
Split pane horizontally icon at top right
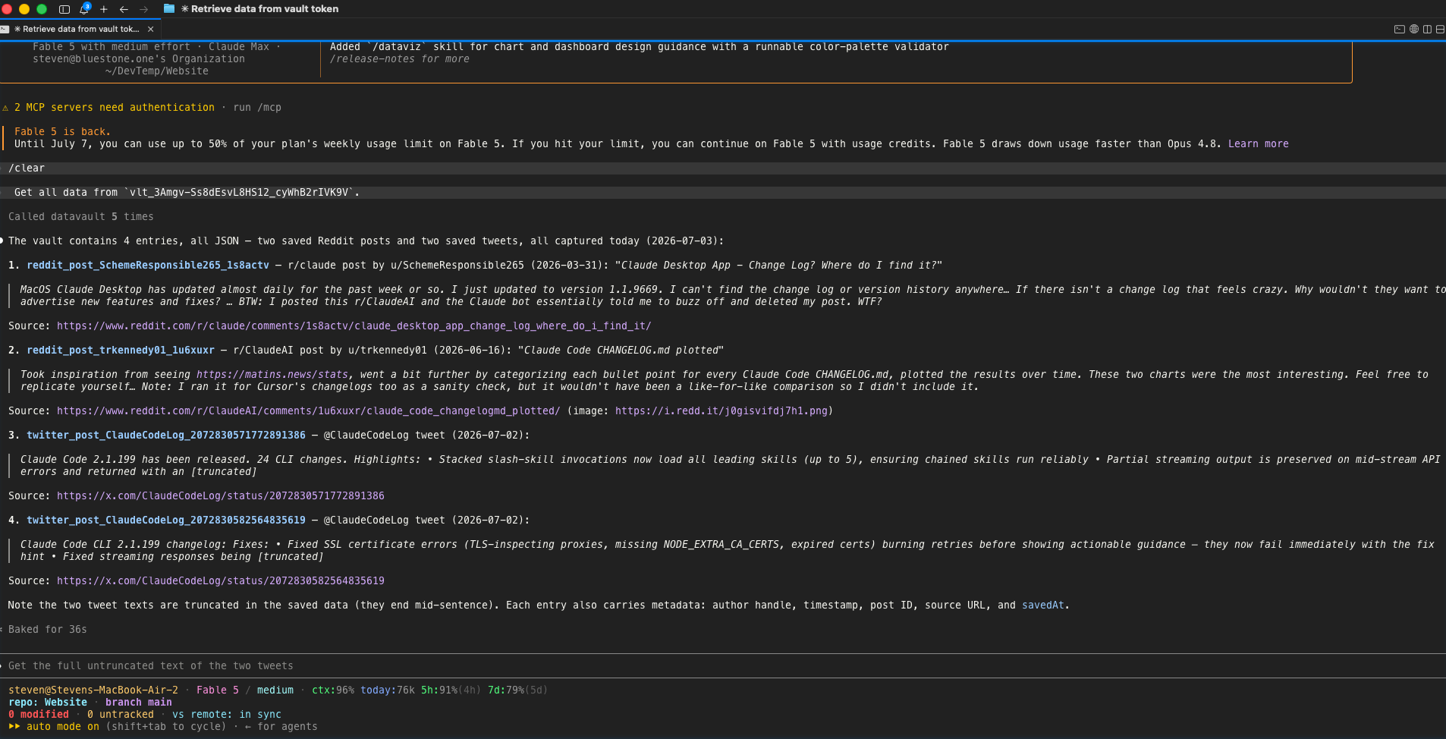[x=1440, y=29]
